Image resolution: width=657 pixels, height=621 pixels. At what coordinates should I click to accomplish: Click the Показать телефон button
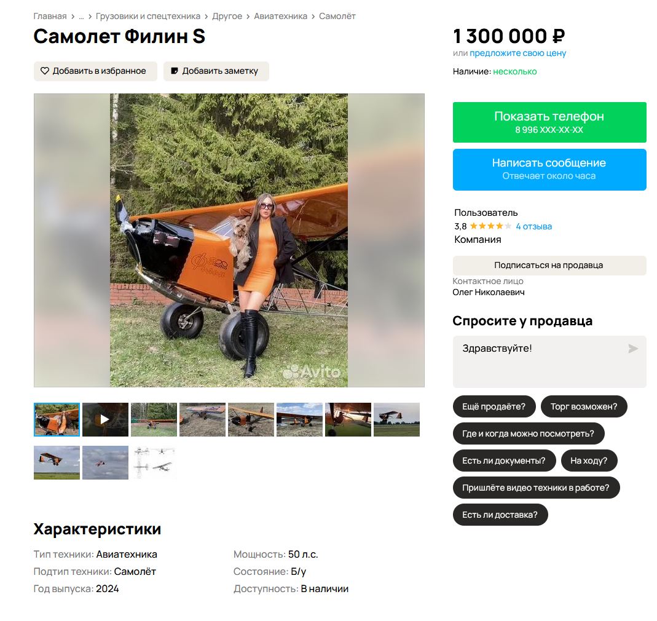click(549, 122)
